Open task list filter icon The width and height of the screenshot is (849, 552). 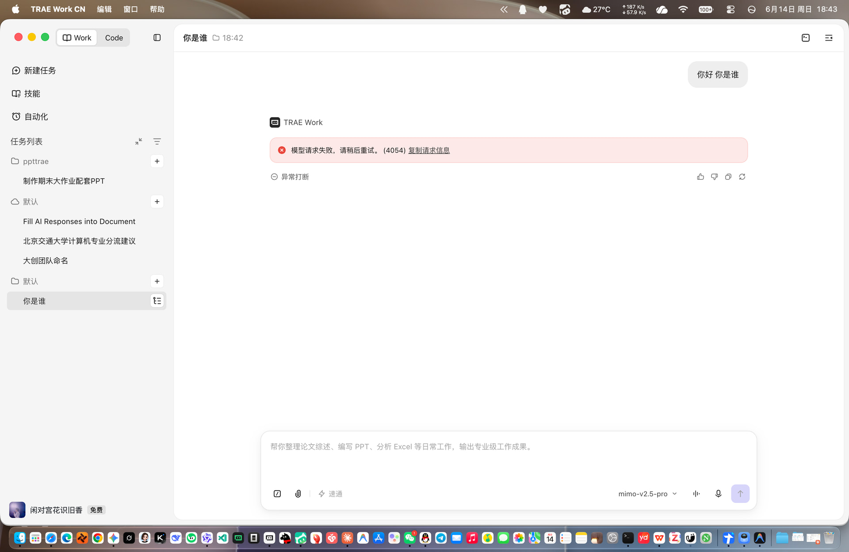(x=157, y=141)
